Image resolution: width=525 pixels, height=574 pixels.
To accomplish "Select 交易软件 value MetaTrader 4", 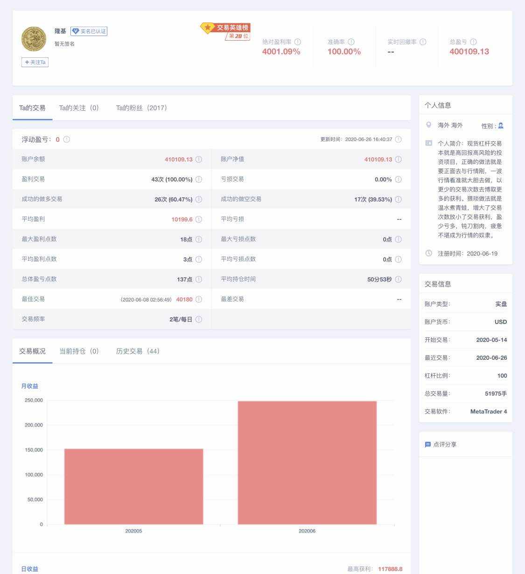I will [x=489, y=412].
